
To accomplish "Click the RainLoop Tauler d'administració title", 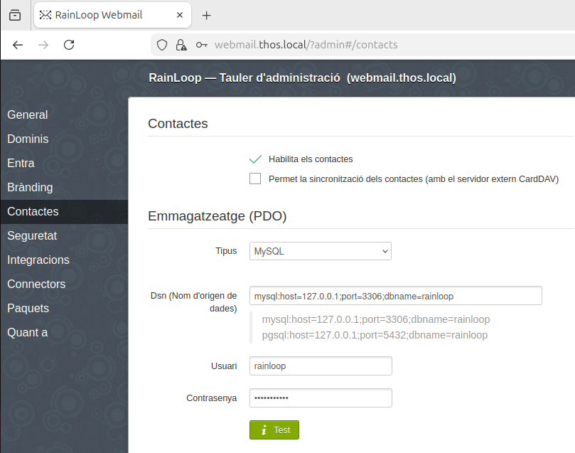I will point(303,78).
